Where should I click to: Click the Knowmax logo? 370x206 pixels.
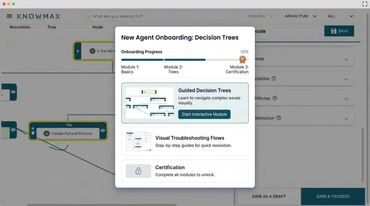tap(38, 16)
